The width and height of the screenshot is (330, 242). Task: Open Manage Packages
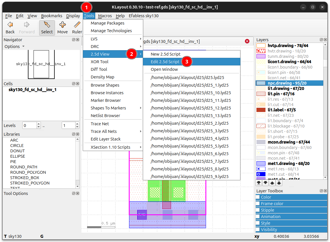(113, 23)
